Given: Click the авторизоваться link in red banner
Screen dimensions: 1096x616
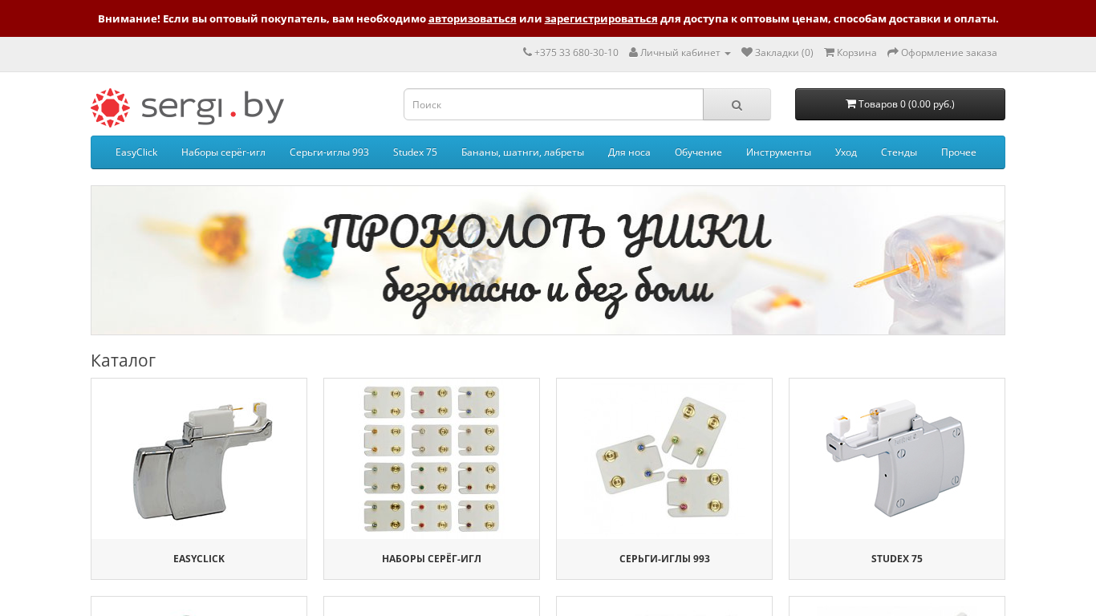Looking at the screenshot, I should pos(472,18).
